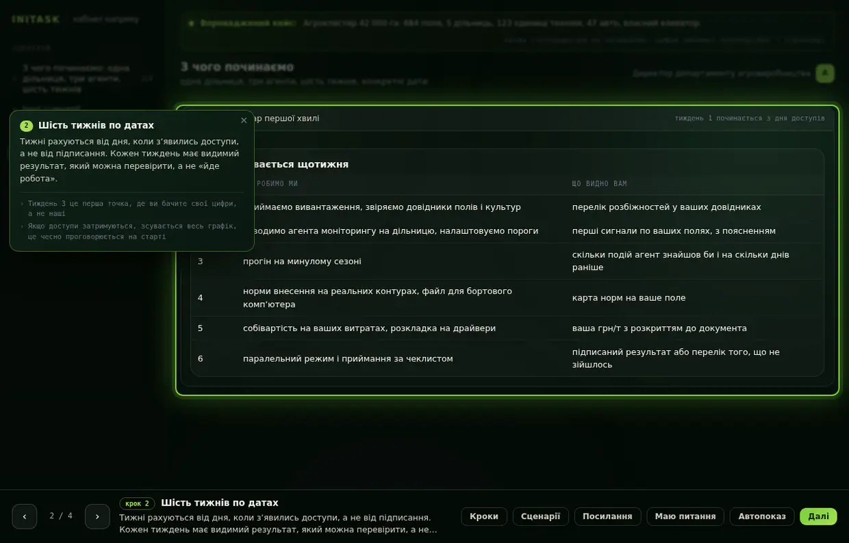Select week 5 row about собівартість
Screen dimensions: 849x543
pos(507,328)
